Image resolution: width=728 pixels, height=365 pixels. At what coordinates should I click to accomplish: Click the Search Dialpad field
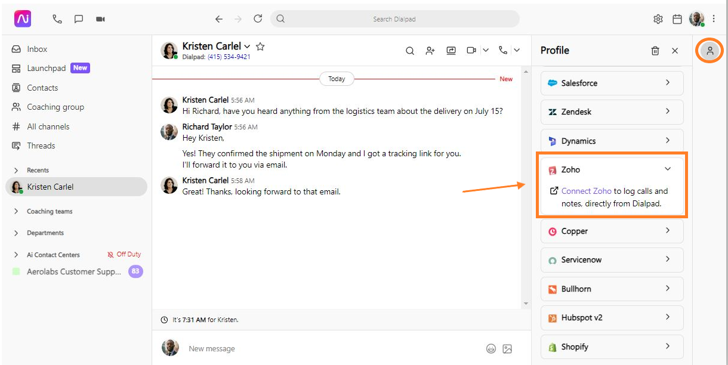(x=394, y=19)
